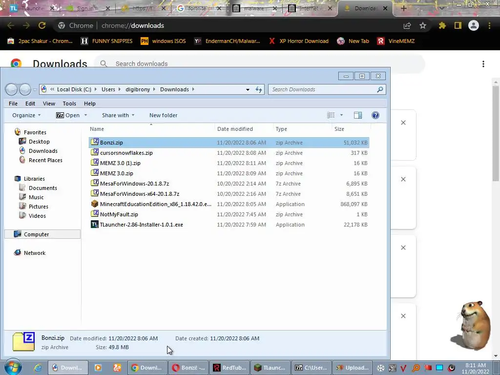Open Explorer help question mark icon
Image resolution: width=500 pixels, height=375 pixels.
pyautogui.click(x=375, y=115)
